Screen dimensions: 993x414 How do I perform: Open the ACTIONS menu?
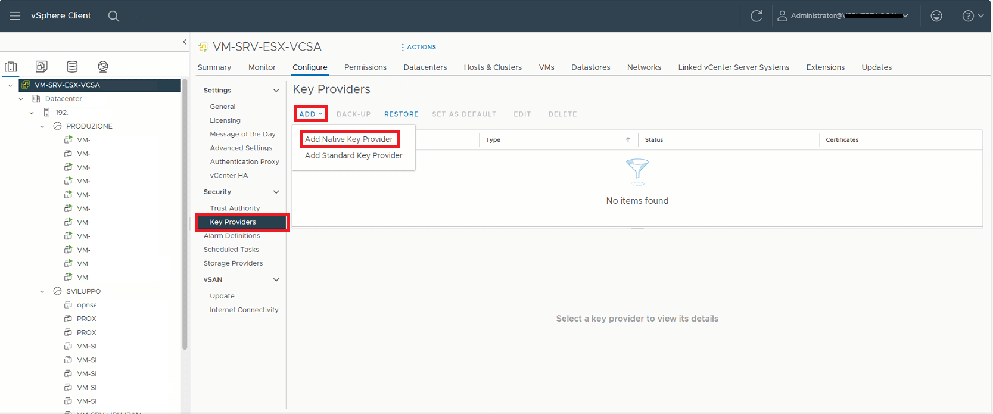[x=418, y=47]
